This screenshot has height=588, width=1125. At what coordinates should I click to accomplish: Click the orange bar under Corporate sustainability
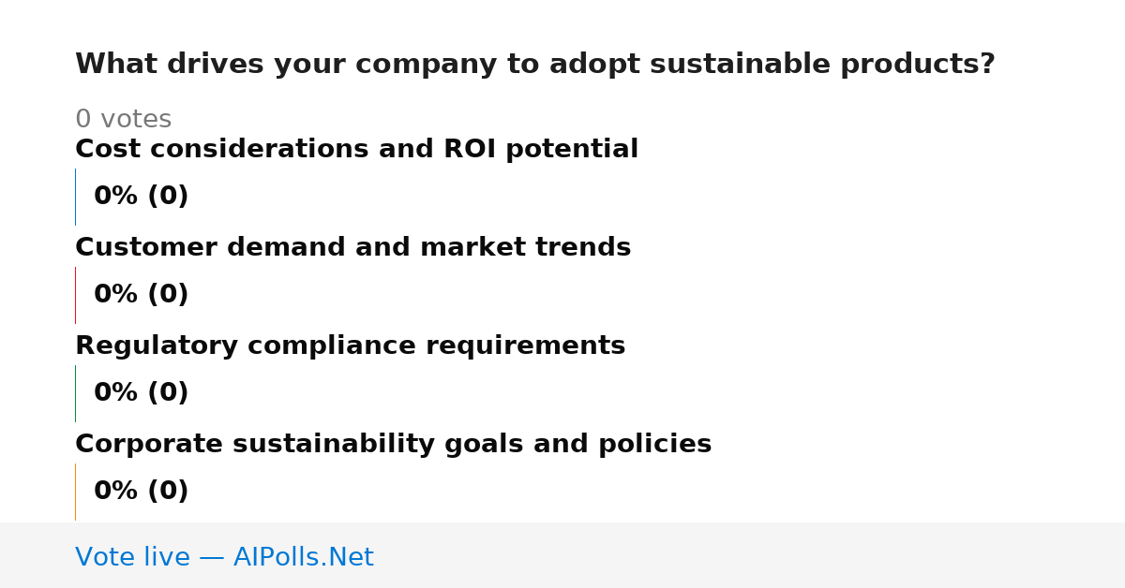[x=75, y=492]
